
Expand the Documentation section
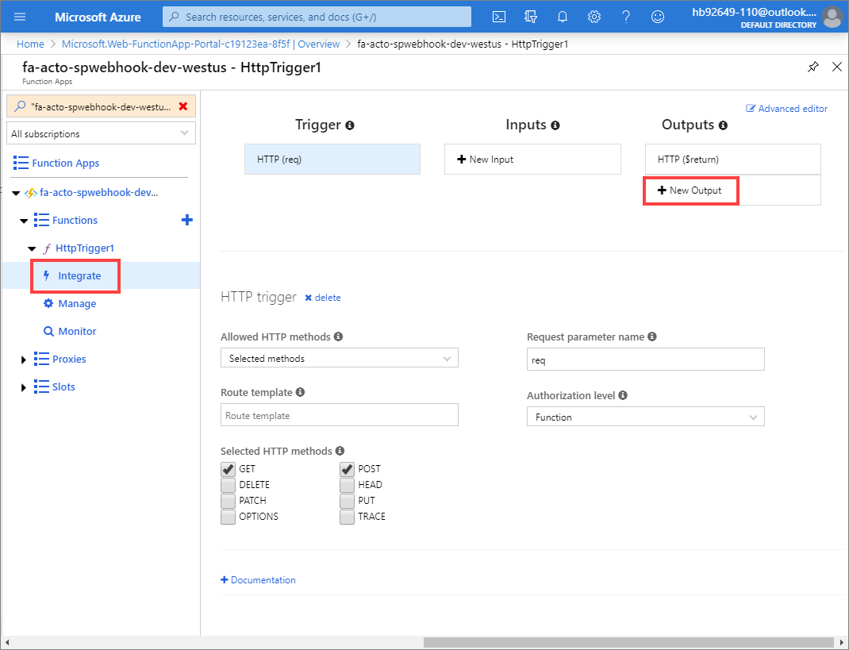tap(259, 579)
